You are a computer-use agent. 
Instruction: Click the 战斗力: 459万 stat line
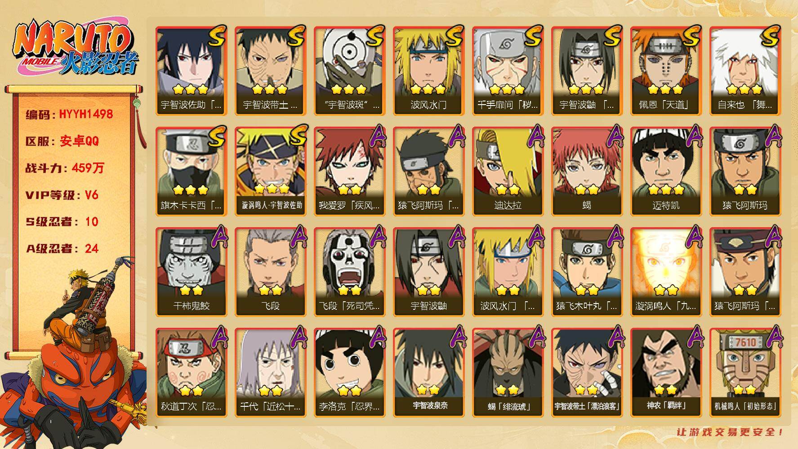tap(65, 168)
